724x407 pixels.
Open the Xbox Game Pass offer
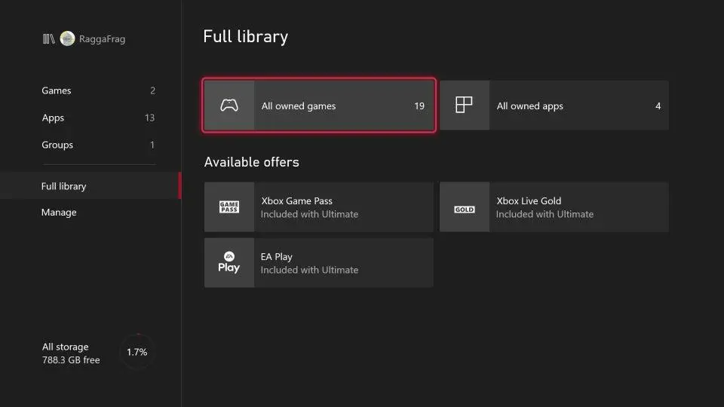(x=319, y=207)
